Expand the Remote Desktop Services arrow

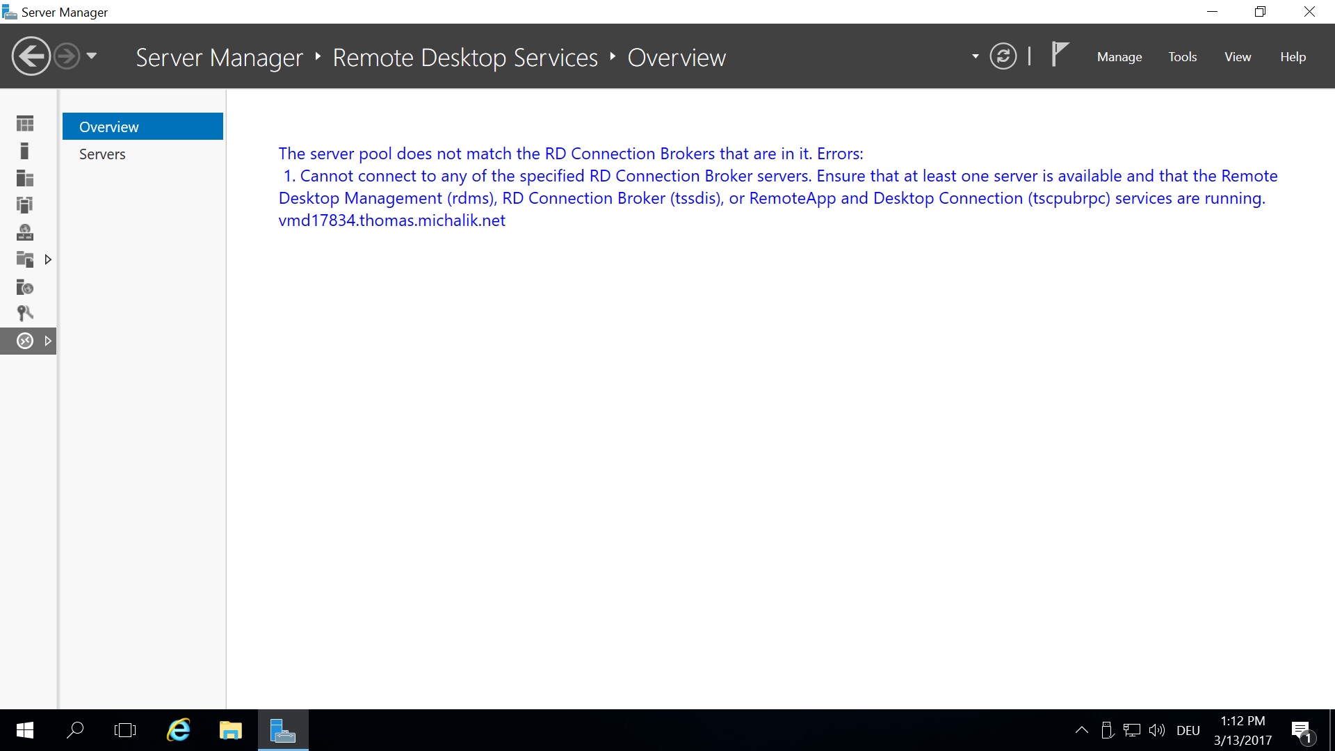[x=48, y=341]
